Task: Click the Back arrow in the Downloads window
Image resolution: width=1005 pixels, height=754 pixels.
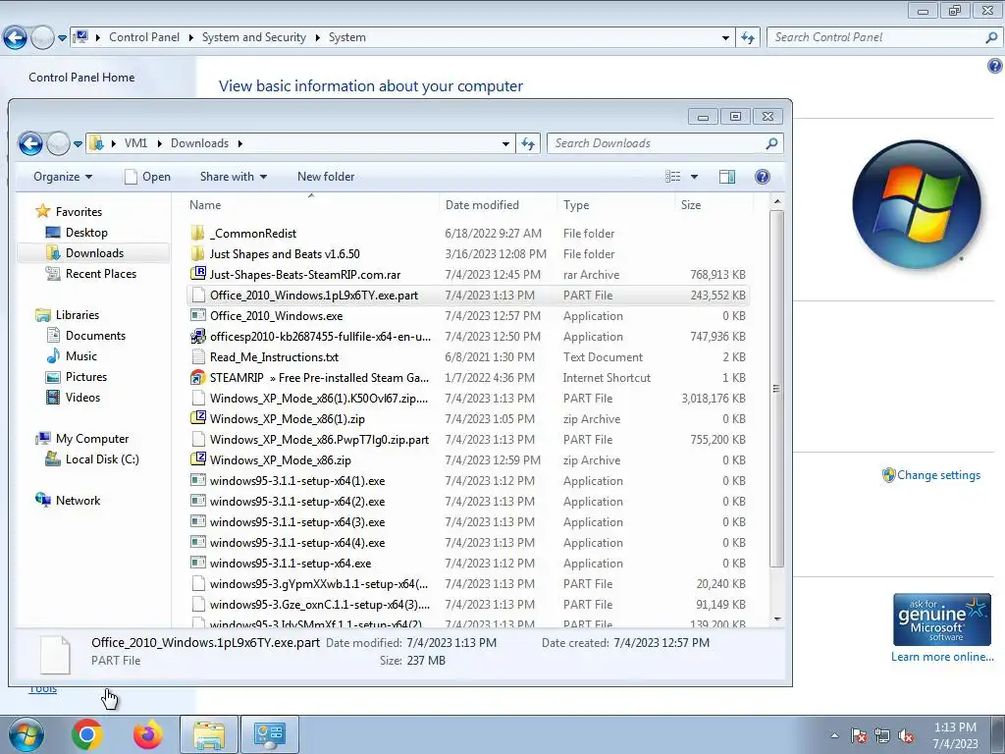Action: [30, 143]
